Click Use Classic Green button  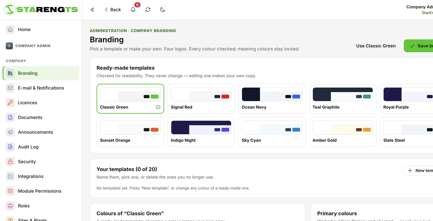tap(376, 46)
